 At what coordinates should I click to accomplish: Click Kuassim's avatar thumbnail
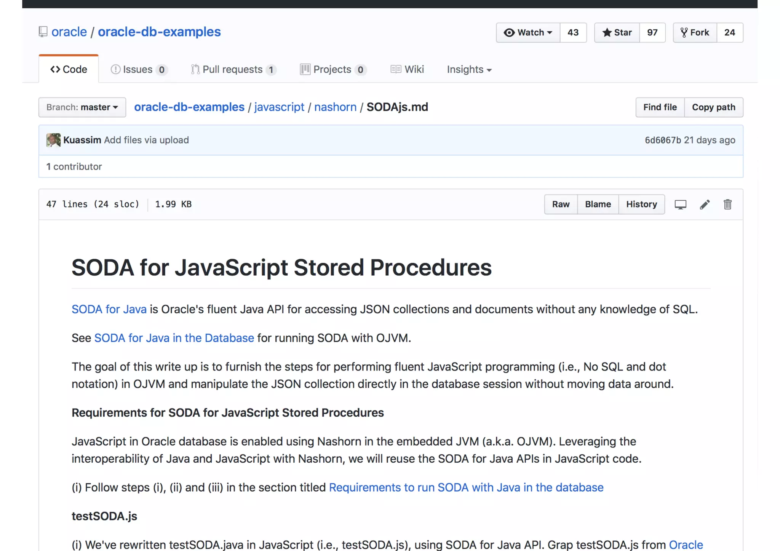pyautogui.click(x=53, y=140)
